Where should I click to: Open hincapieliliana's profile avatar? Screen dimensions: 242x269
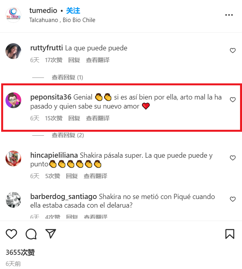click(13, 158)
